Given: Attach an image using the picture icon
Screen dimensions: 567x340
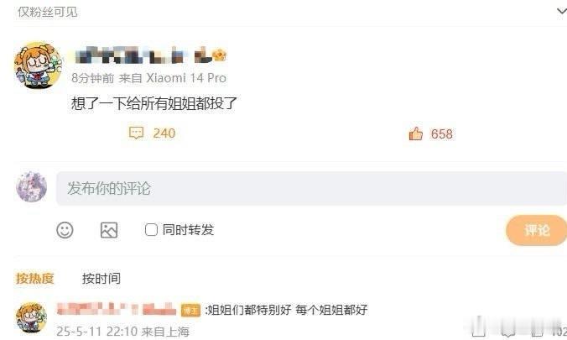Looking at the screenshot, I should click(x=109, y=230).
